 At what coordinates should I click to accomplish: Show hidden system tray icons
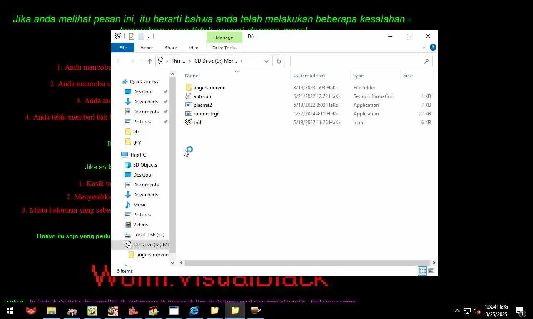pyautogui.click(x=457, y=311)
